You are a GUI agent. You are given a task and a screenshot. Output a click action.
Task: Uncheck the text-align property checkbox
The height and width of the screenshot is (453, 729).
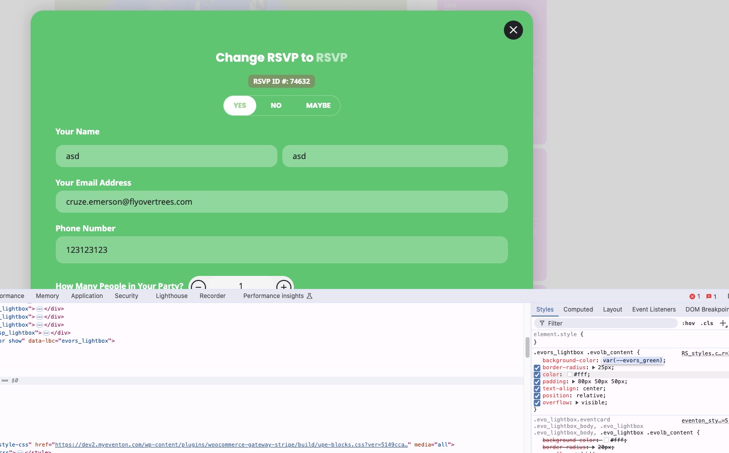(x=537, y=389)
